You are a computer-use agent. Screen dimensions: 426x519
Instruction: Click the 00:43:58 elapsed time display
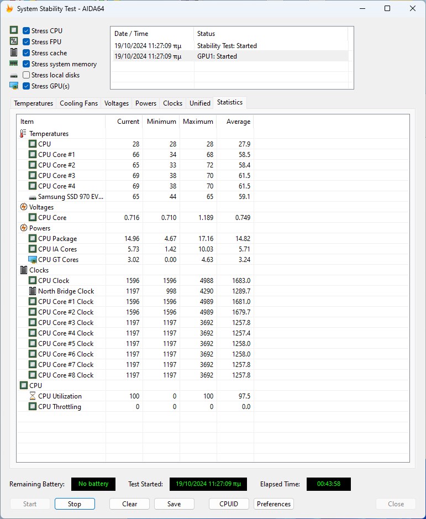329,484
